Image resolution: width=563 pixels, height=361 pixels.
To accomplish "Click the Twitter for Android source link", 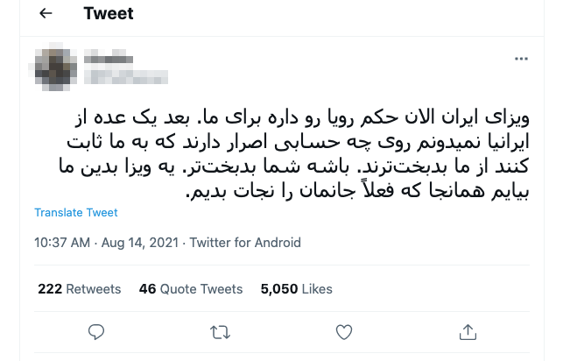I will tap(245, 243).
